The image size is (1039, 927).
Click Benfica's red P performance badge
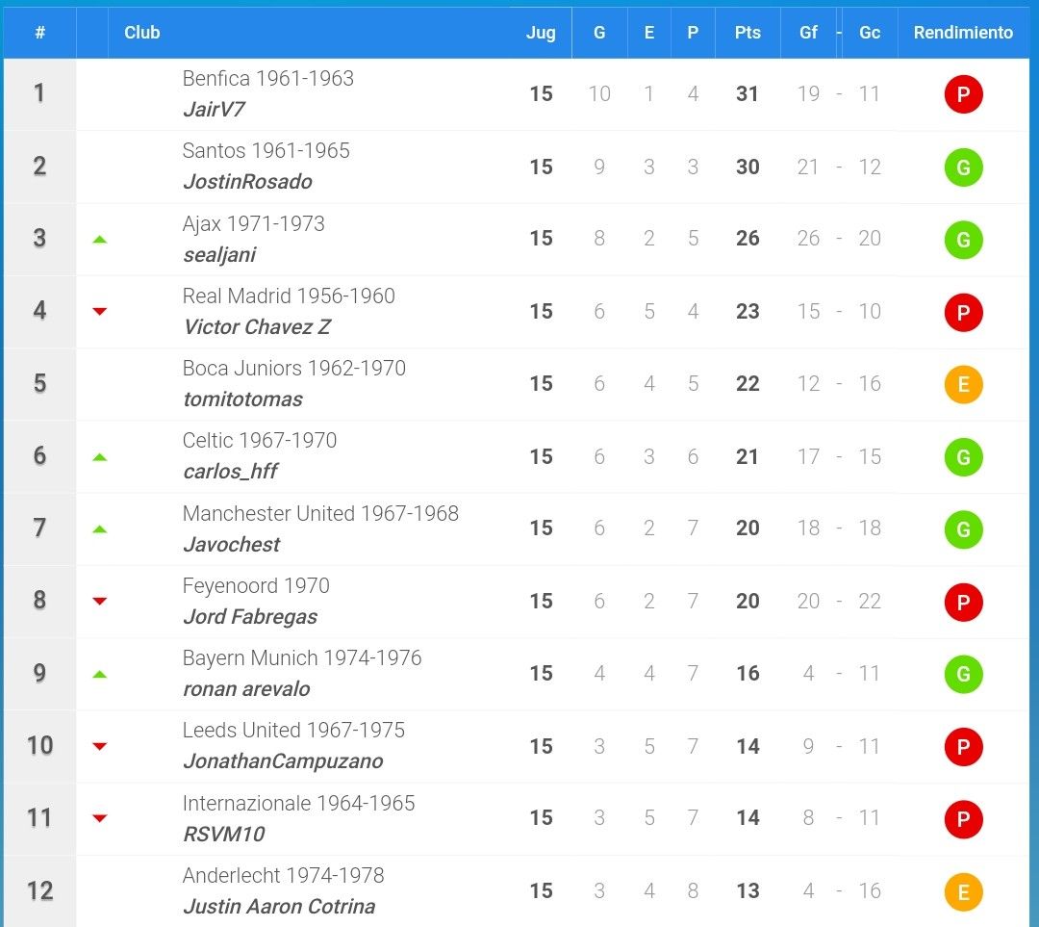pyautogui.click(x=963, y=95)
